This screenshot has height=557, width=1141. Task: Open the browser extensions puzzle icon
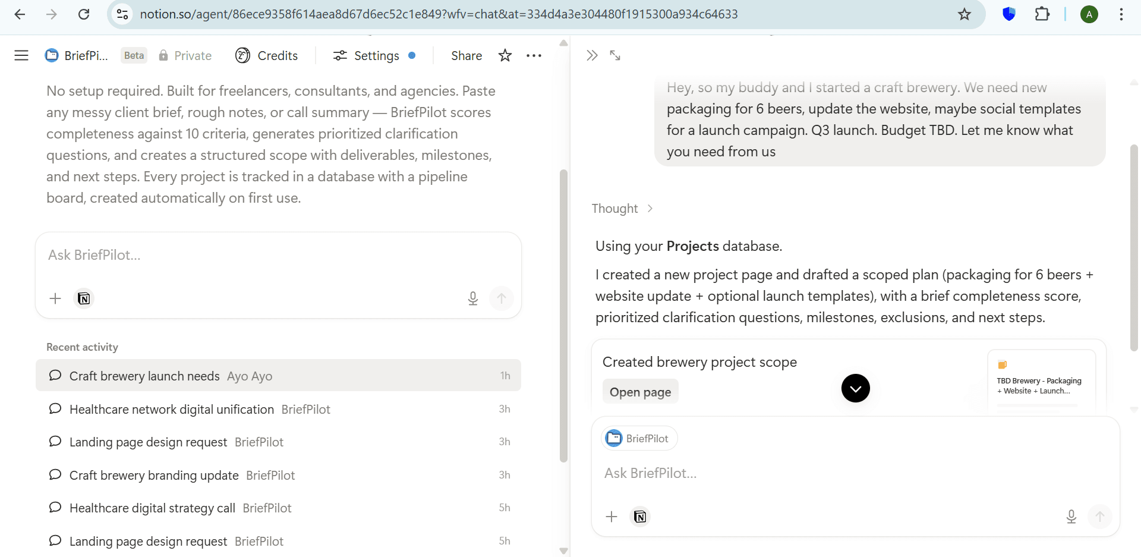pyautogui.click(x=1042, y=14)
